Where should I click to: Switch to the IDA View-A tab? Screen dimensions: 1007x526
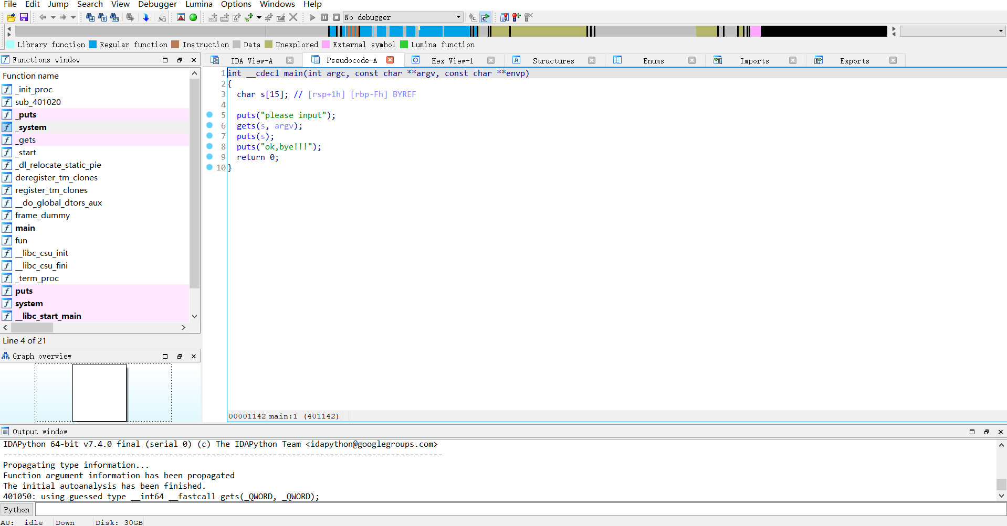click(x=251, y=61)
